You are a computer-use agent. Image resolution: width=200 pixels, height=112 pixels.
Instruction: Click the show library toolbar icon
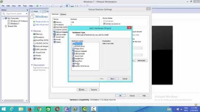point(67,6)
